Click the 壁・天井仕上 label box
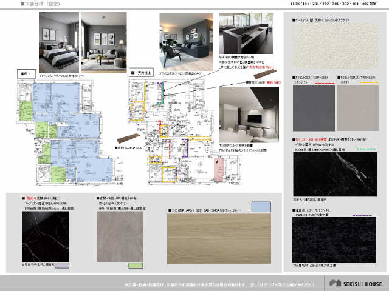The width and height of the screenshot is (389, 291). point(141,73)
